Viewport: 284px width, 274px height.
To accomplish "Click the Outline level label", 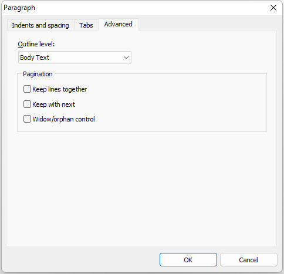I will coord(36,44).
